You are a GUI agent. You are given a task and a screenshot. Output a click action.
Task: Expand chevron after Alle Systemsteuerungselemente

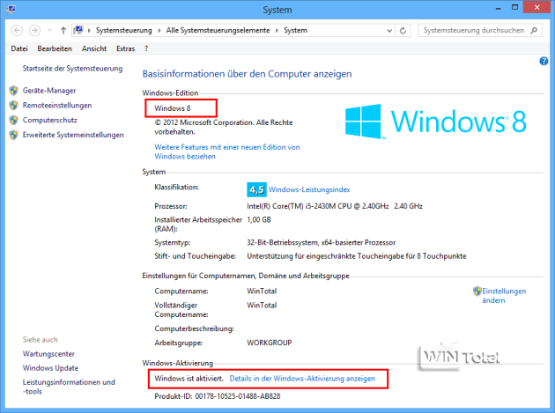click(x=277, y=31)
